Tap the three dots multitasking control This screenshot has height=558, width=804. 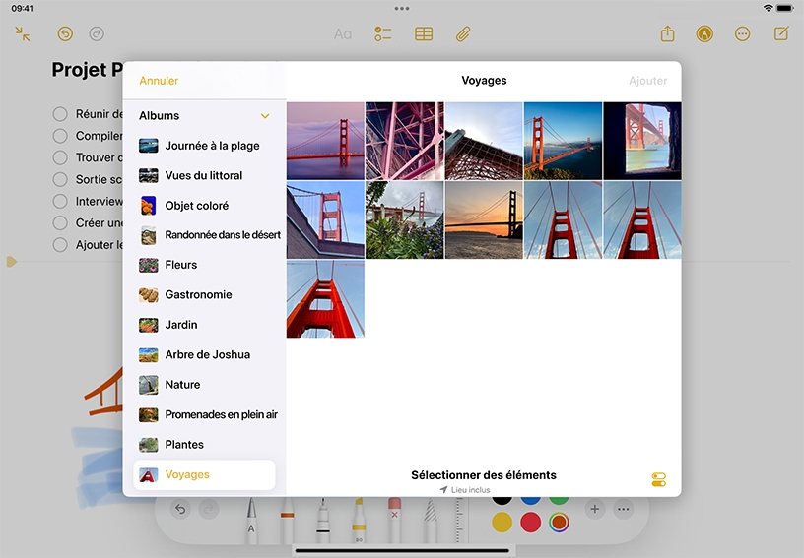click(x=402, y=8)
